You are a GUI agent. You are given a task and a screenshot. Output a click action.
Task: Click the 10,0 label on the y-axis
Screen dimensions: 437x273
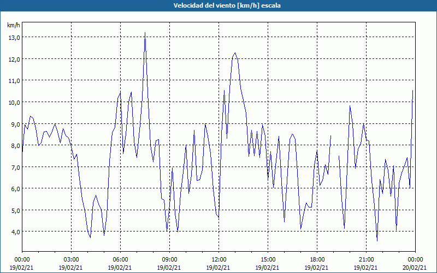(14, 103)
